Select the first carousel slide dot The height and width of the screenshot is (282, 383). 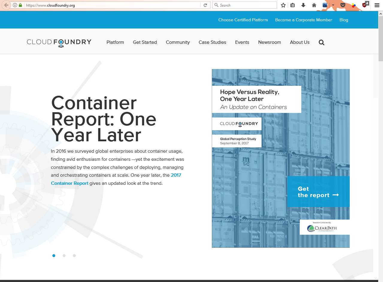(x=54, y=256)
